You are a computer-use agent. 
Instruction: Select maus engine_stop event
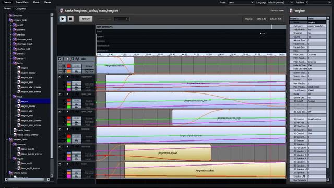click(x=27, y=116)
